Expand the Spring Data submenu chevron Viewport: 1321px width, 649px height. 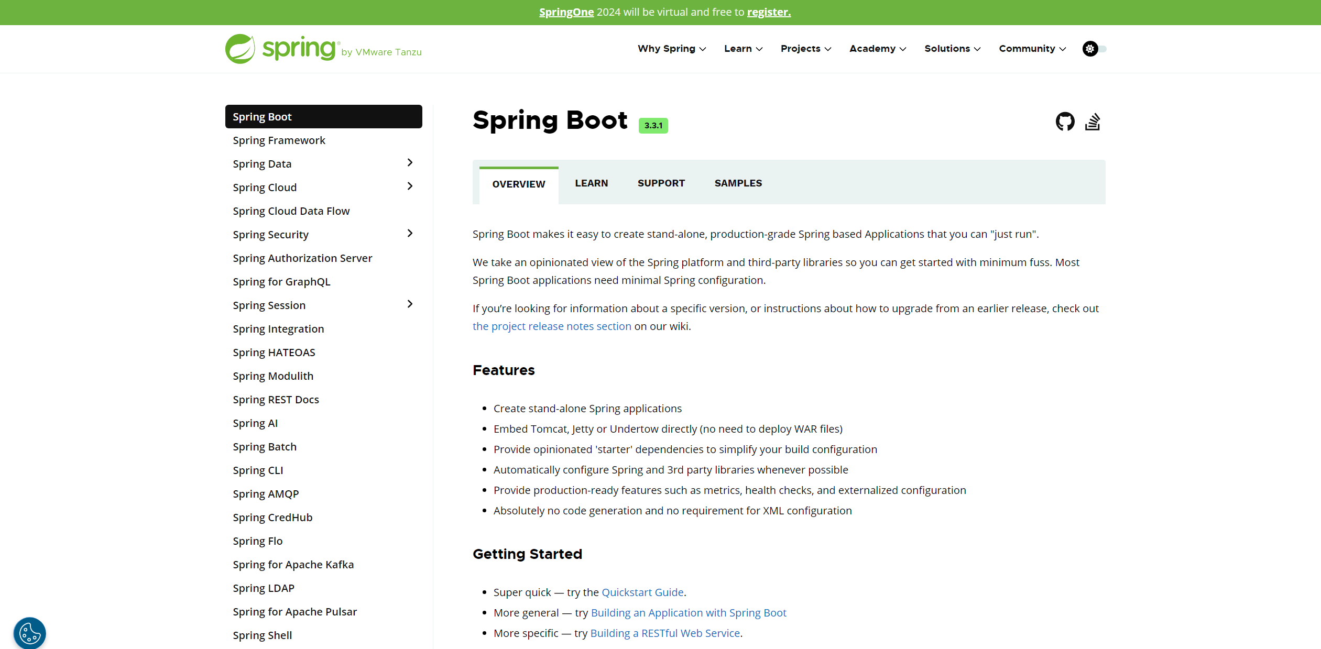[x=410, y=163]
